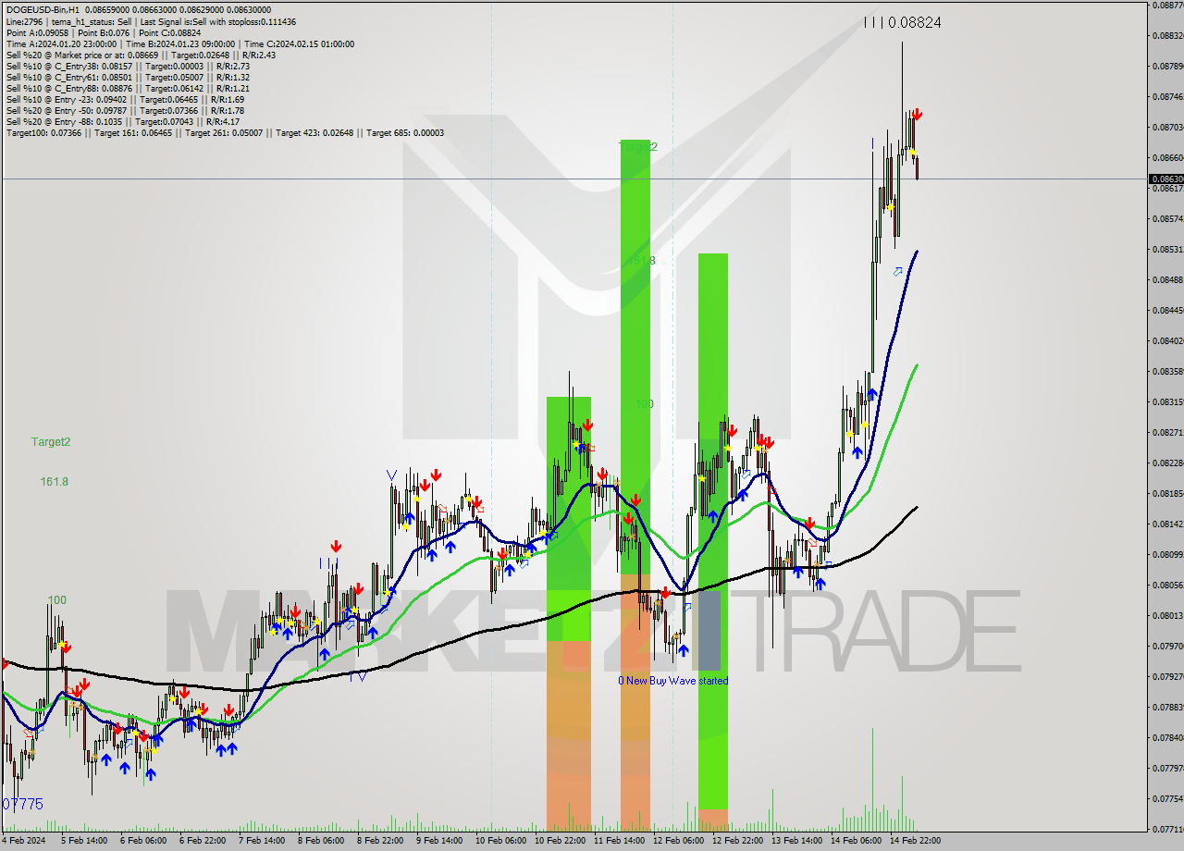
Task: Click the '14 Feb 22:00' time axis label
Action: [x=915, y=841]
